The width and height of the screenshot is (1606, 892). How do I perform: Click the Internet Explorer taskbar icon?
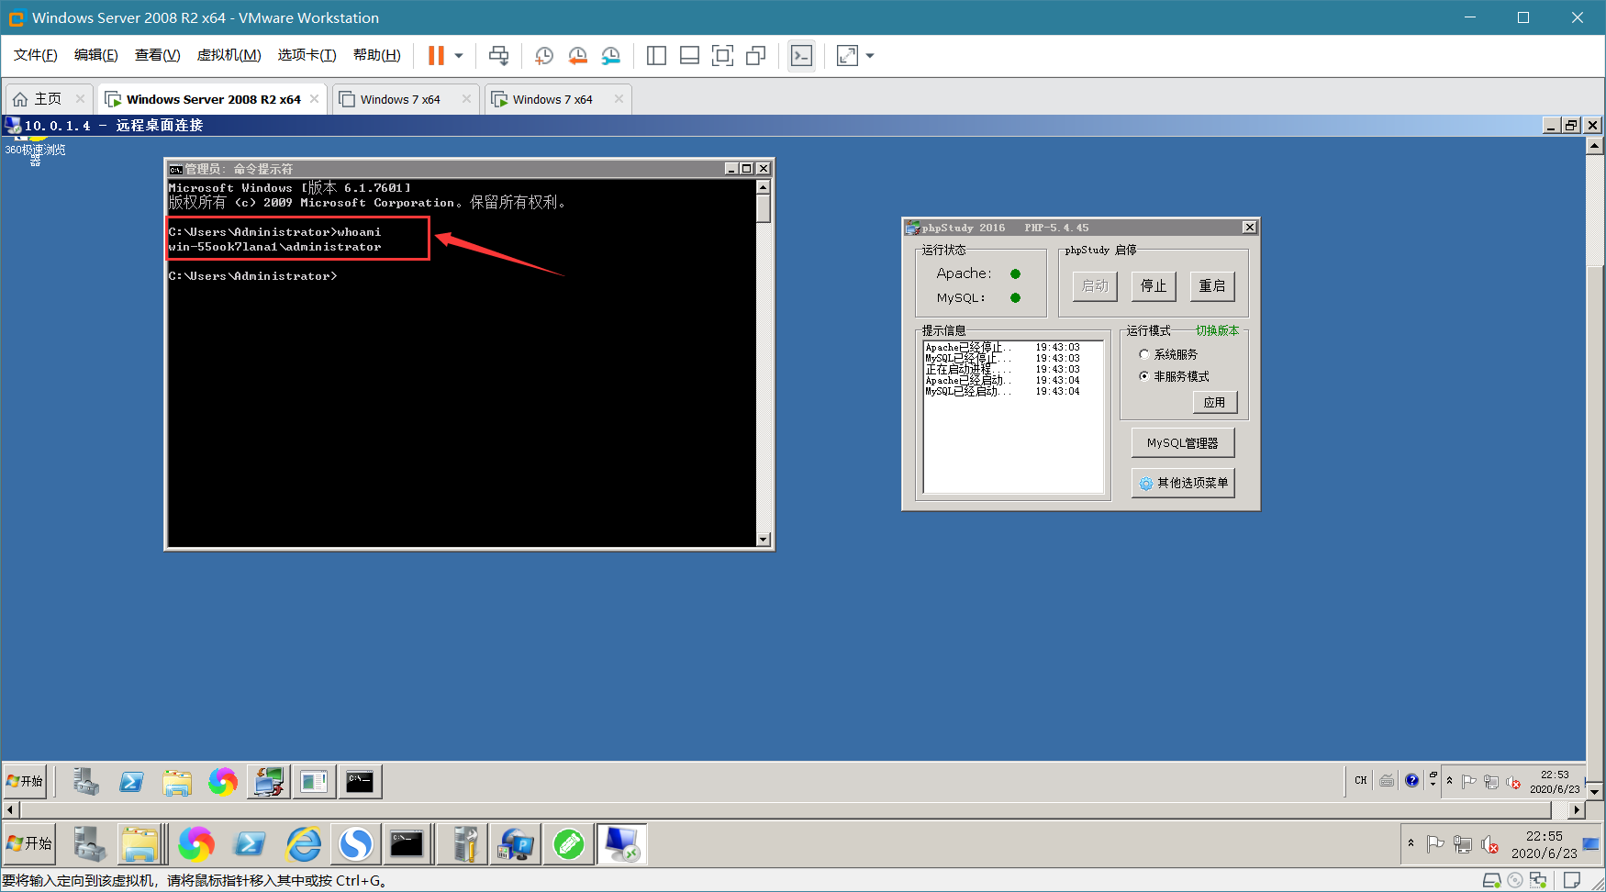coord(303,843)
